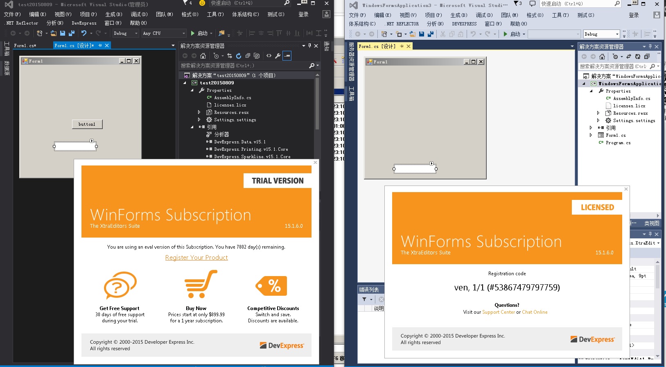The height and width of the screenshot is (367, 666).
Task: Click button1 on left Form1 designer
Action: [x=87, y=124]
